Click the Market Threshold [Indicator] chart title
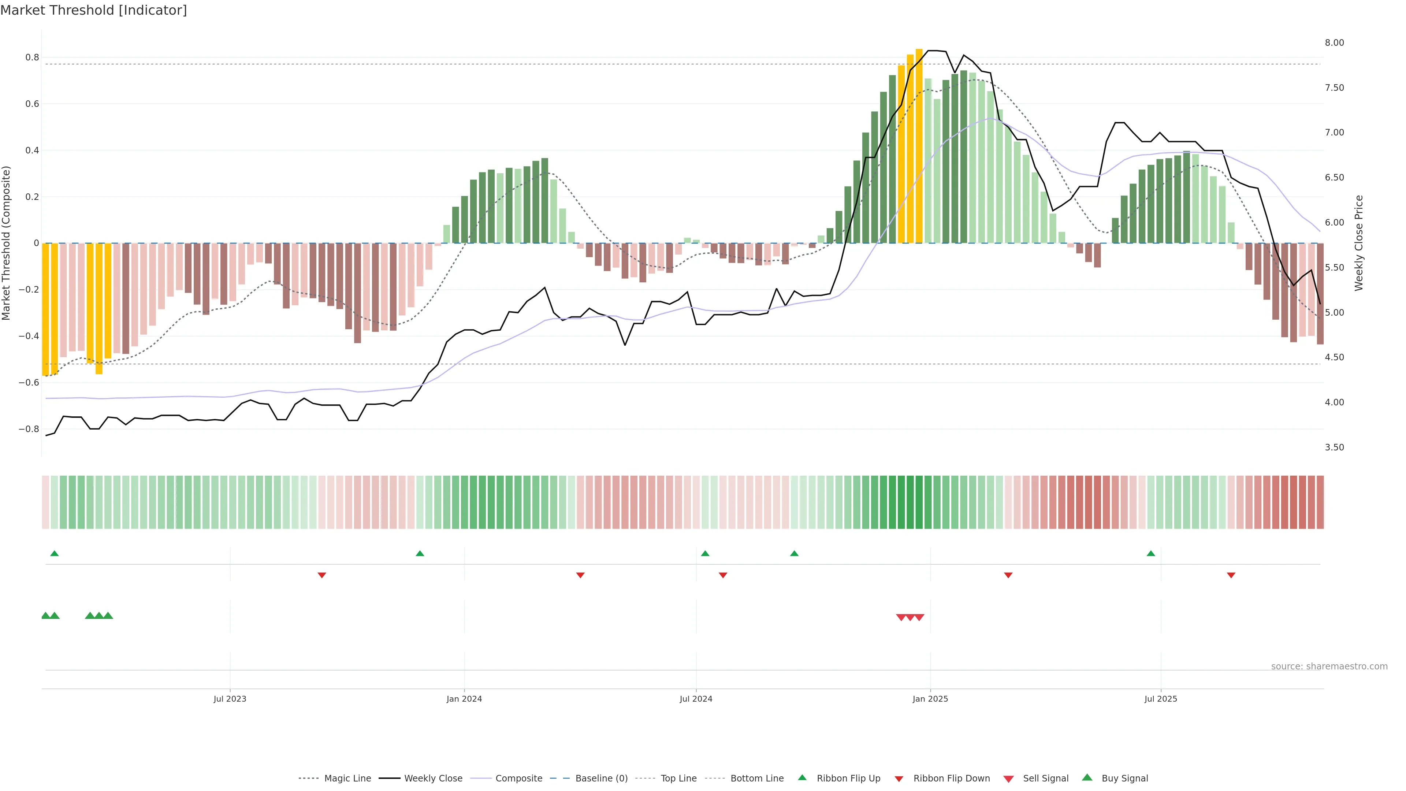Screen dimensions: 1406x791 (x=93, y=10)
